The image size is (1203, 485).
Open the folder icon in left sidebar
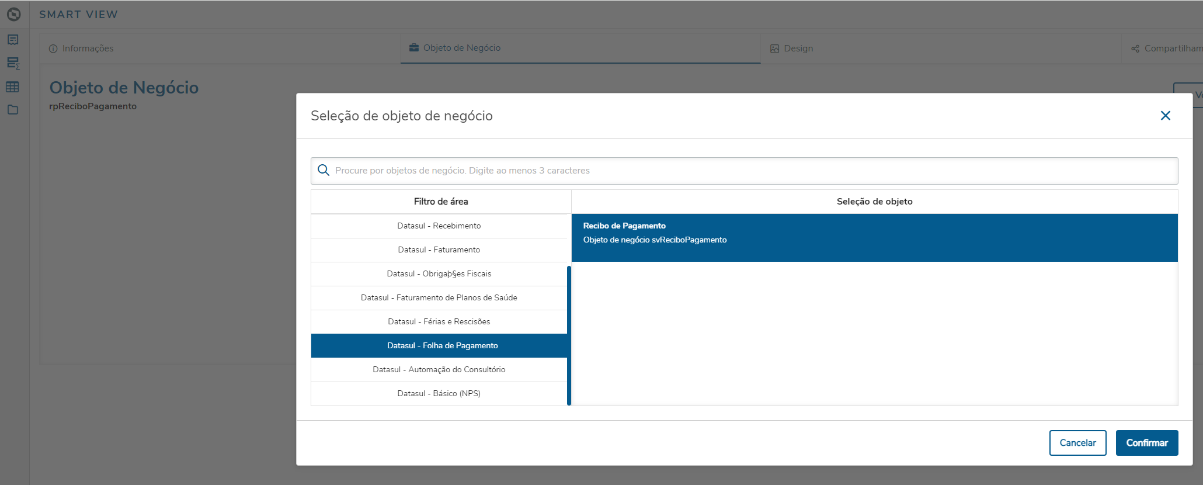click(13, 110)
